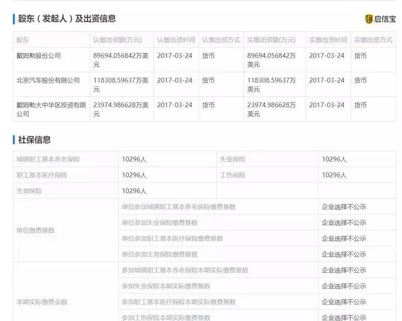
Task: Click the 实缴出资时间 column header
Action: 328,40
